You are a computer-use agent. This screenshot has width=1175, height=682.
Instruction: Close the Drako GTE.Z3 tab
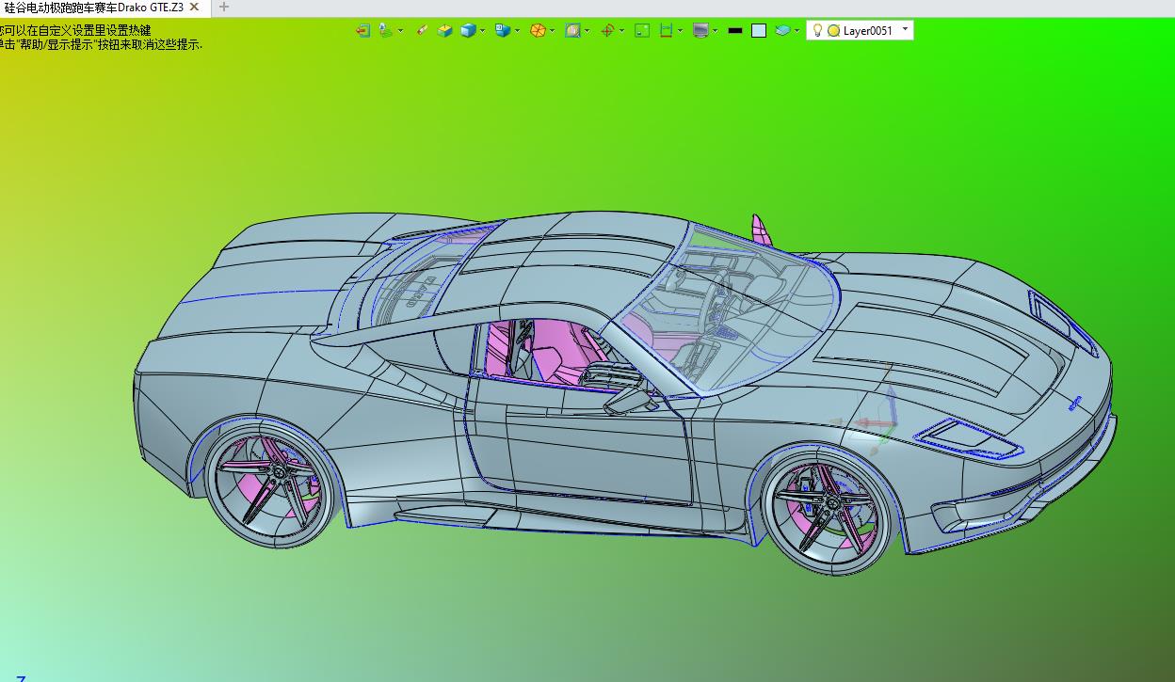(x=194, y=8)
